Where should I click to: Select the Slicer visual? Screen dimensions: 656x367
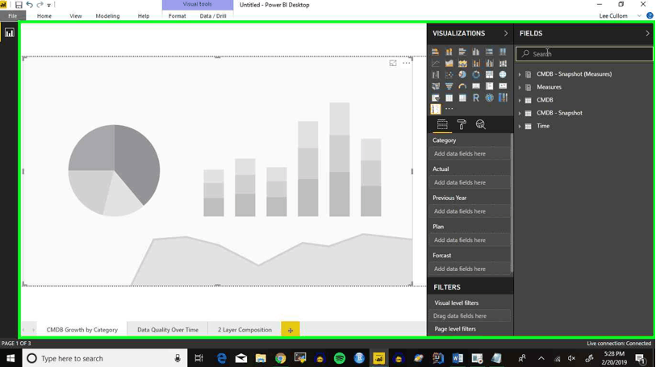point(436,98)
